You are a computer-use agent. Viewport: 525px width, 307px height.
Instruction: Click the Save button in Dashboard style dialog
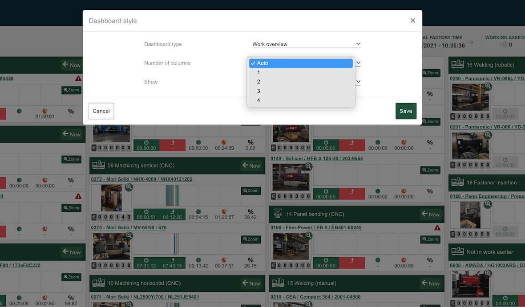[405, 111]
